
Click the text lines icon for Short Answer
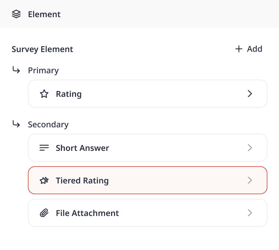(44, 148)
